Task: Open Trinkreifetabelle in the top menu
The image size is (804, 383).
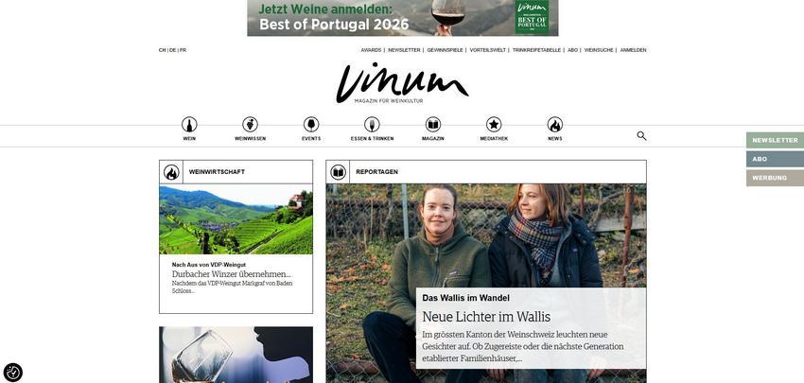Action: pos(536,50)
